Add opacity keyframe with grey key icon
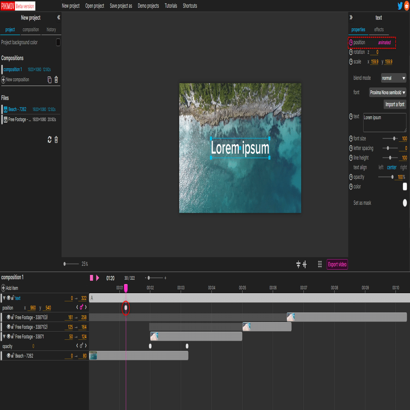The width and height of the screenshot is (410, 410). pyautogui.click(x=81, y=346)
